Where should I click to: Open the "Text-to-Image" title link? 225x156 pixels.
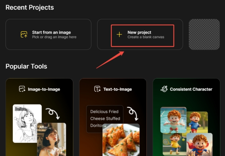pos(117,89)
